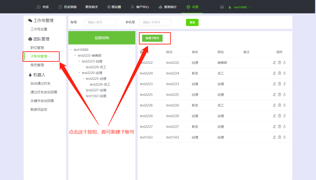Click the 手机号 phone number input field
This screenshot has width=316, height=180.
coord(155,22)
